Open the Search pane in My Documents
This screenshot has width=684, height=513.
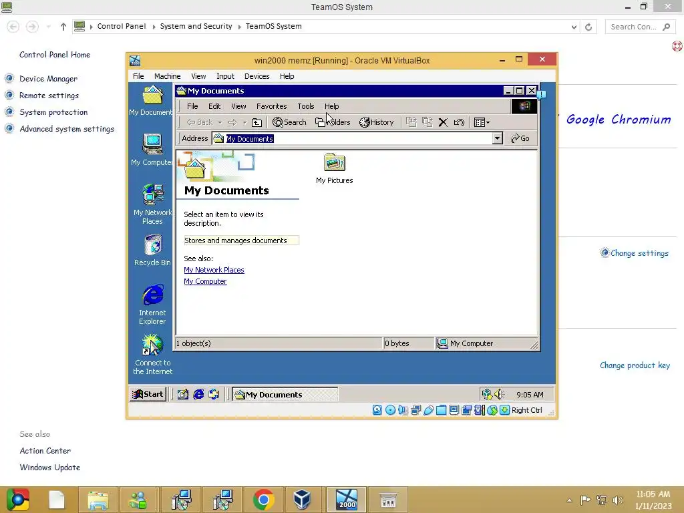[289, 123]
